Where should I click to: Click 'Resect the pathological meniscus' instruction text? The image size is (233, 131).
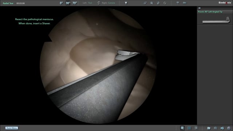34,19
